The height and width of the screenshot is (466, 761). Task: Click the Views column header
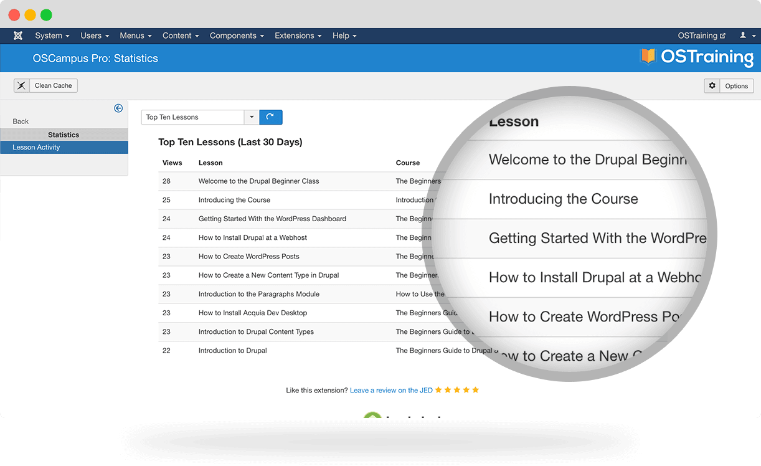tap(173, 163)
